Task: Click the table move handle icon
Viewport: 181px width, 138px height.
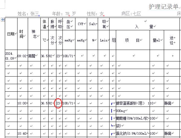Action: pyautogui.click(x=3, y=20)
